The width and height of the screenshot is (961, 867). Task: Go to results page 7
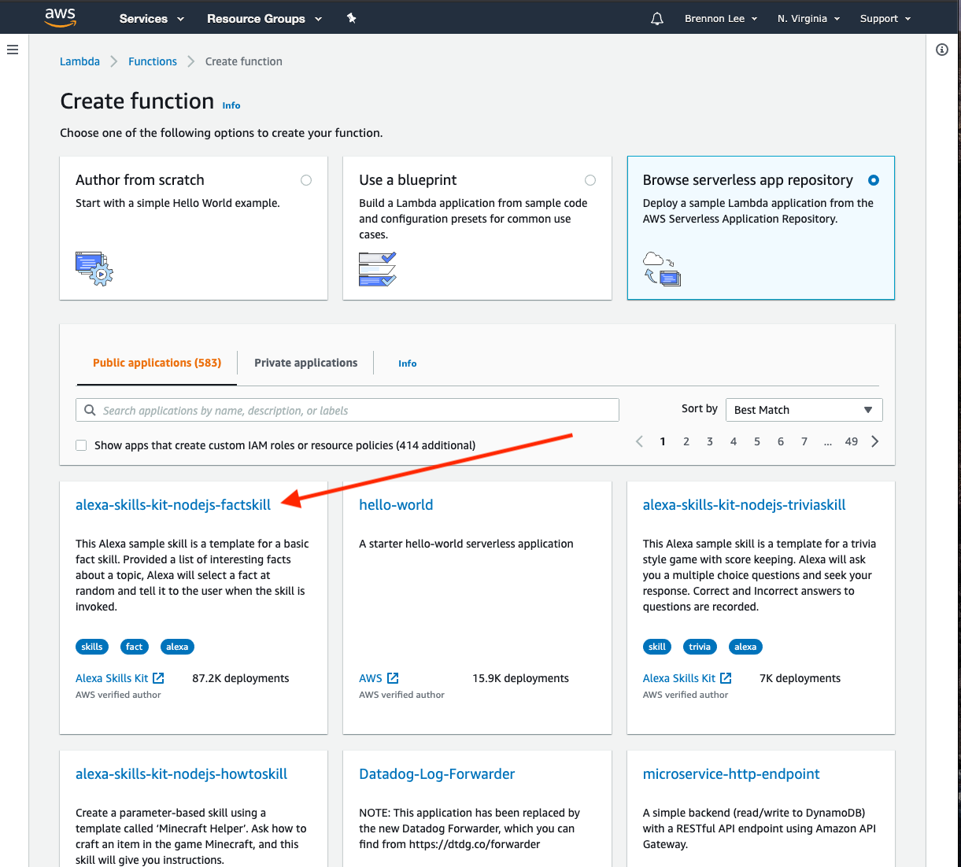[x=804, y=441]
